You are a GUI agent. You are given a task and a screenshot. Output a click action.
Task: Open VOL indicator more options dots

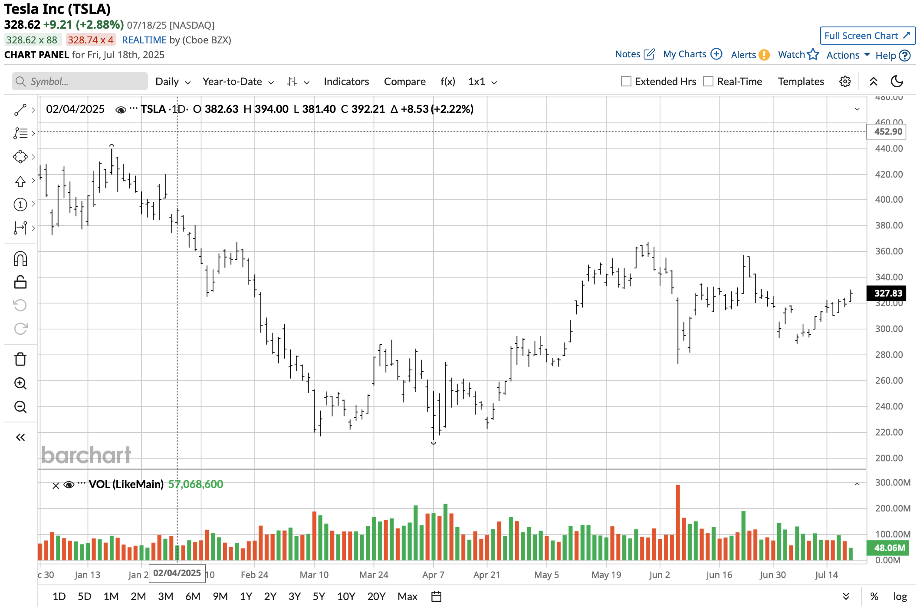click(82, 483)
